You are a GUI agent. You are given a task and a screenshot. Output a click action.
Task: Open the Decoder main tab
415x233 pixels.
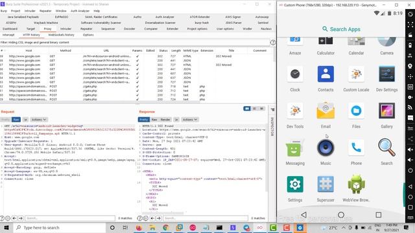pyautogui.click(x=130, y=28)
